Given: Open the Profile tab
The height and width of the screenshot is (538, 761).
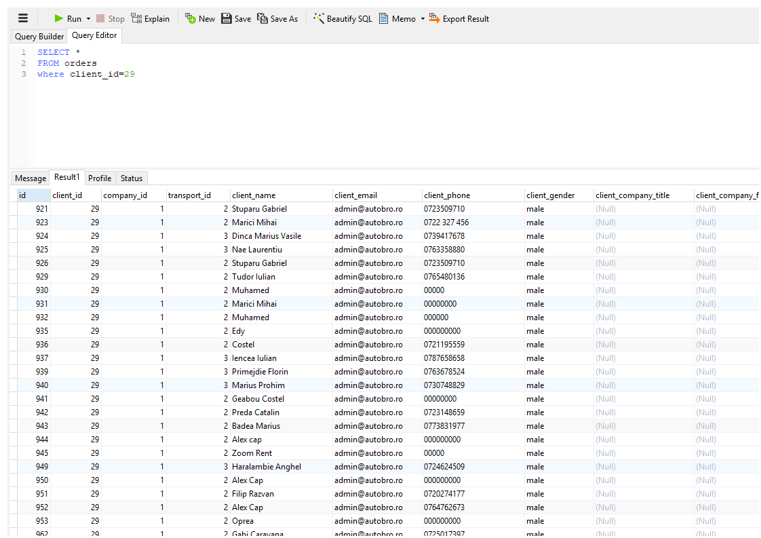Looking at the screenshot, I should pyautogui.click(x=100, y=178).
